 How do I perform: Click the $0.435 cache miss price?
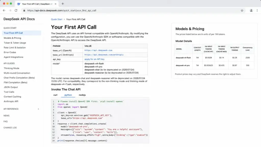pos(221,65)
